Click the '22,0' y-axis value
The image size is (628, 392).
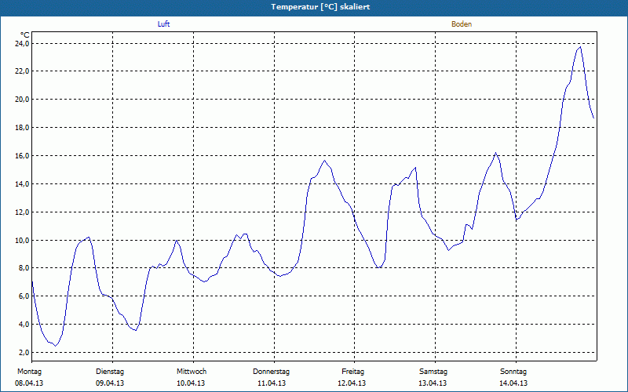click(x=23, y=71)
